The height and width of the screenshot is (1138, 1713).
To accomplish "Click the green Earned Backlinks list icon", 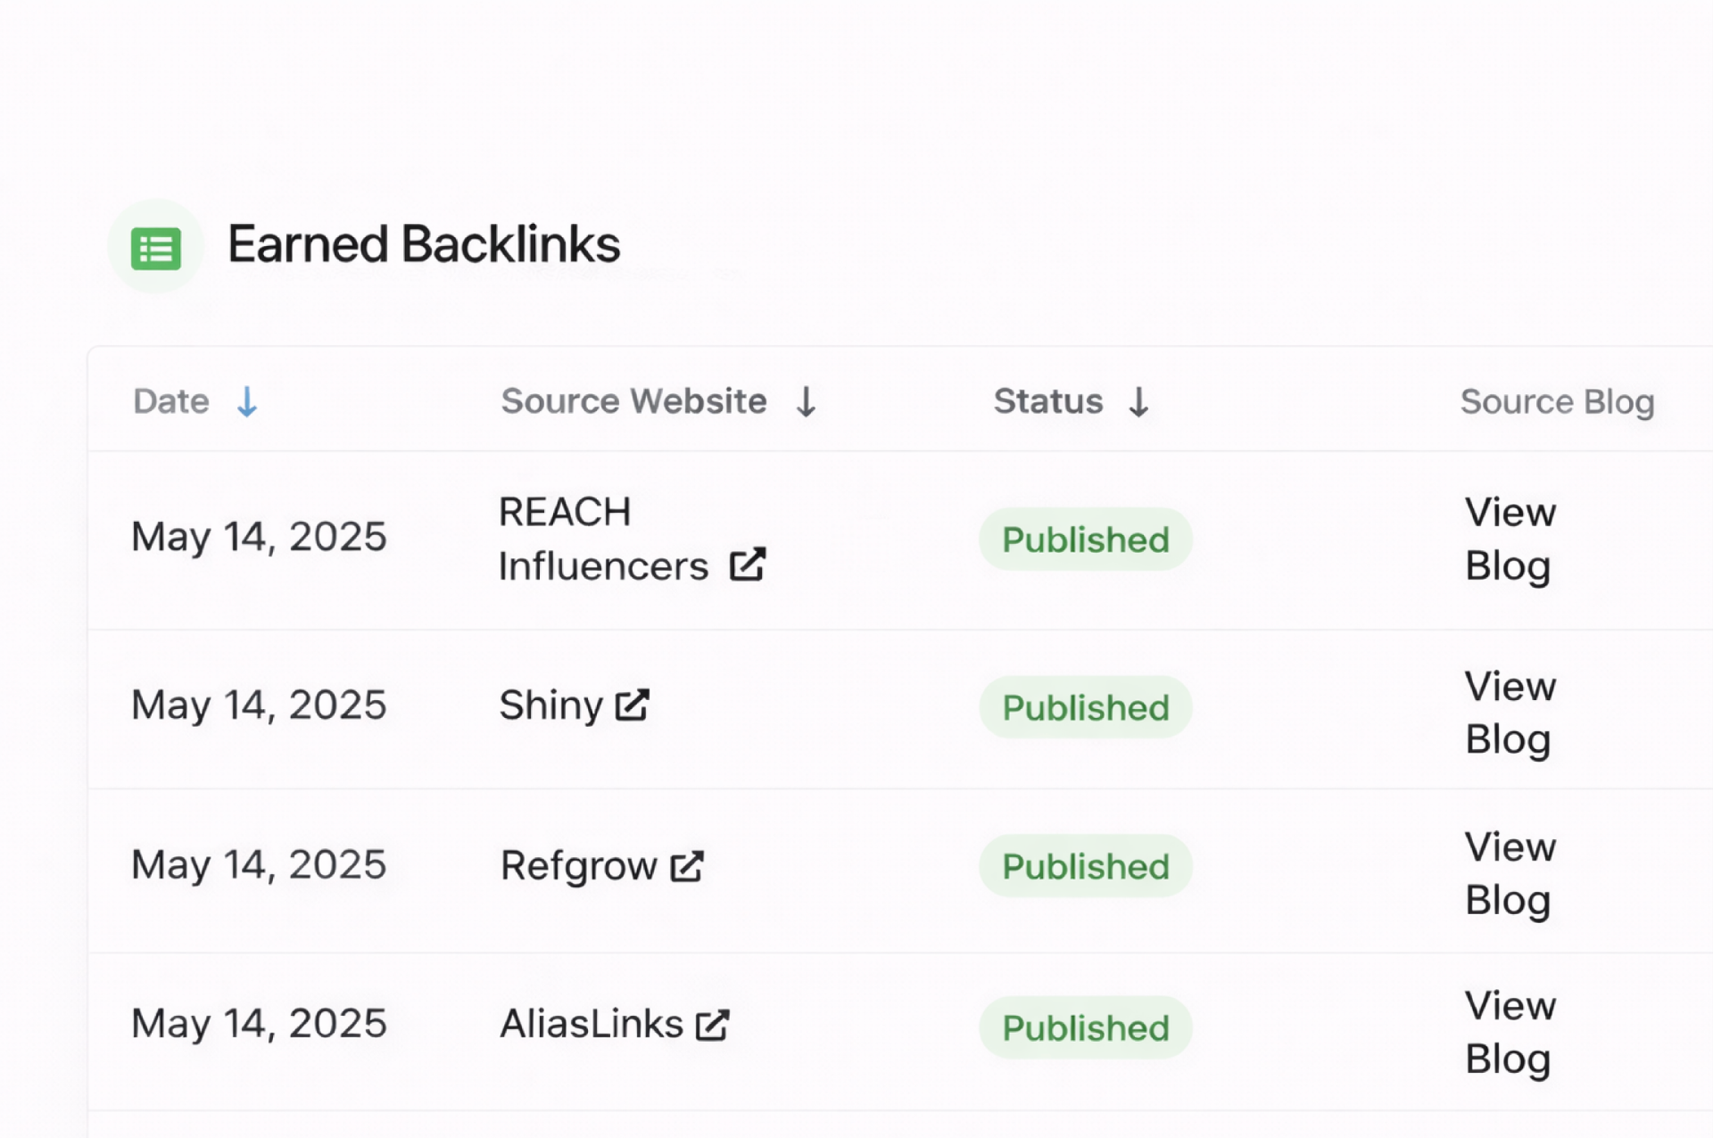I will tap(156, 247).
